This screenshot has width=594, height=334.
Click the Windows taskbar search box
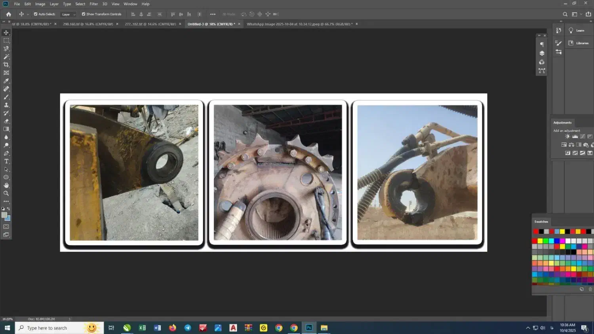click(x=51, y=328)
